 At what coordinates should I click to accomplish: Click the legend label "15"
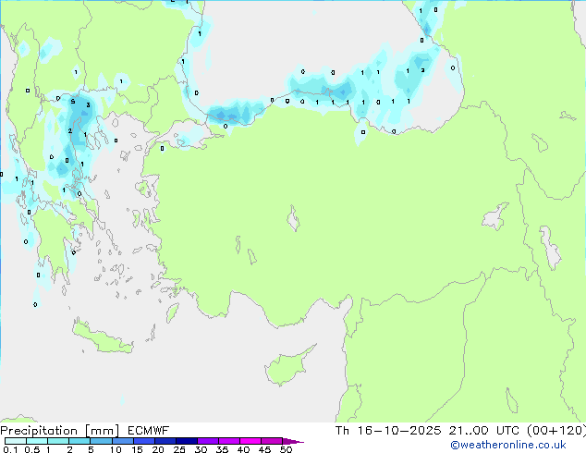[137, 449]
